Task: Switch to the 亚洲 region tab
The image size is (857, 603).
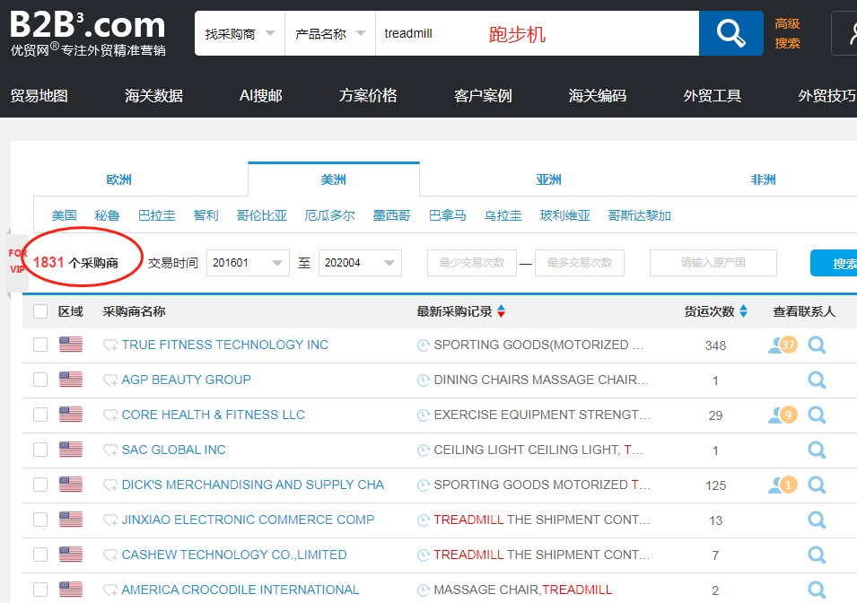Action: pyautogui.click(x=548, y=179)
